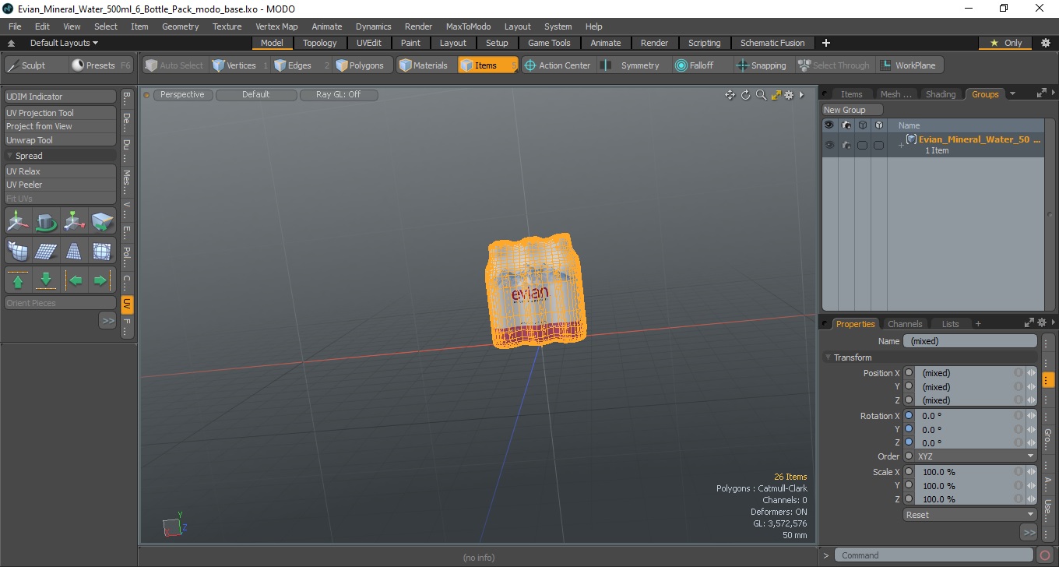Click the Groups panel expand arrows icon
The height and width of the screenshot is (567, 1059).
(x=1042, y=93)
